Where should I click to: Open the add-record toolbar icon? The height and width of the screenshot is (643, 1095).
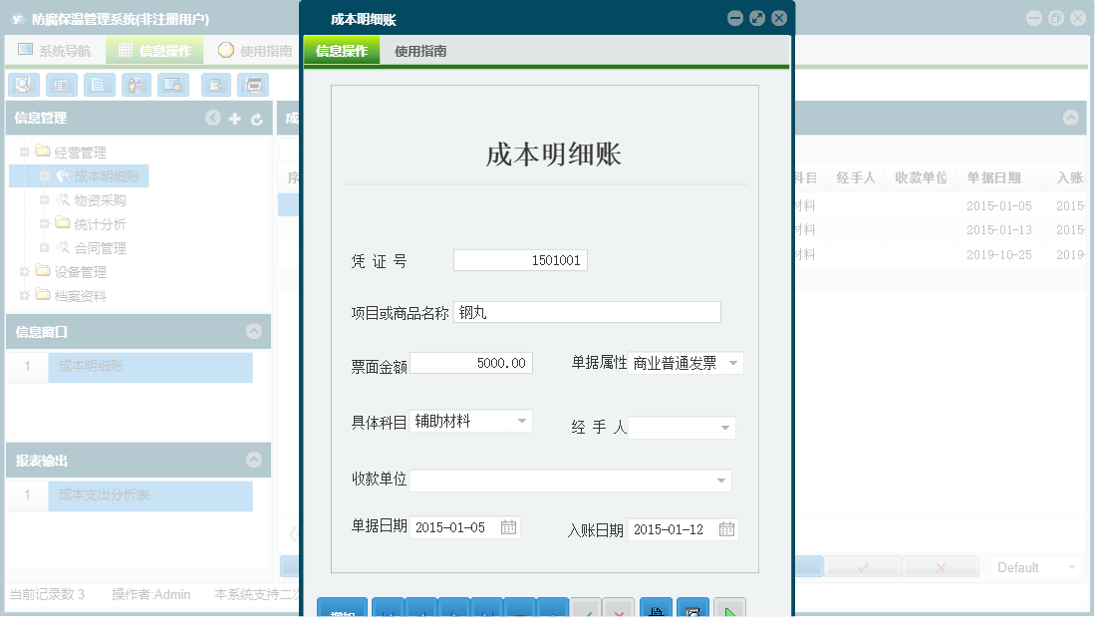(216, 85)
